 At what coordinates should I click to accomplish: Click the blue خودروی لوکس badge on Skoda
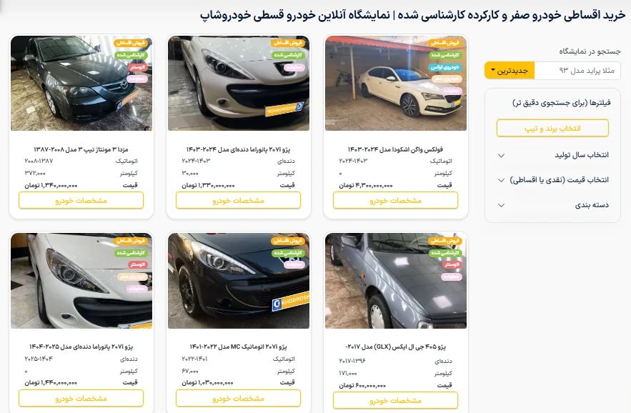[444, 67]
